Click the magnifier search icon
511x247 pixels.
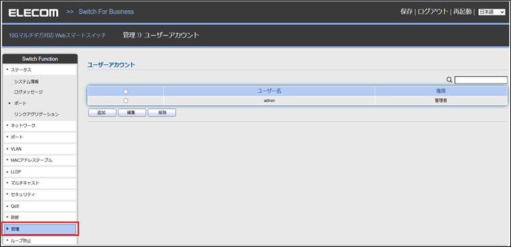click(449, 80)
